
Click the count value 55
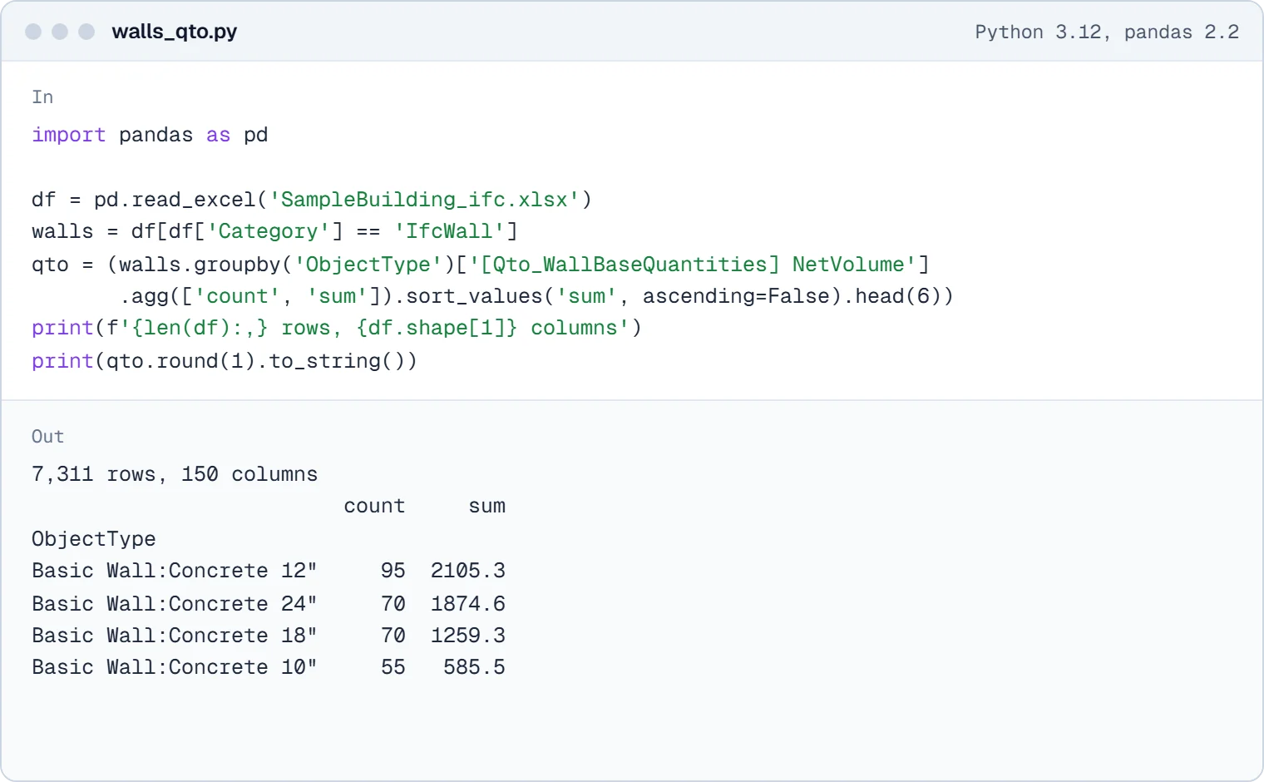pyautogui.click(x=393, y=667)
